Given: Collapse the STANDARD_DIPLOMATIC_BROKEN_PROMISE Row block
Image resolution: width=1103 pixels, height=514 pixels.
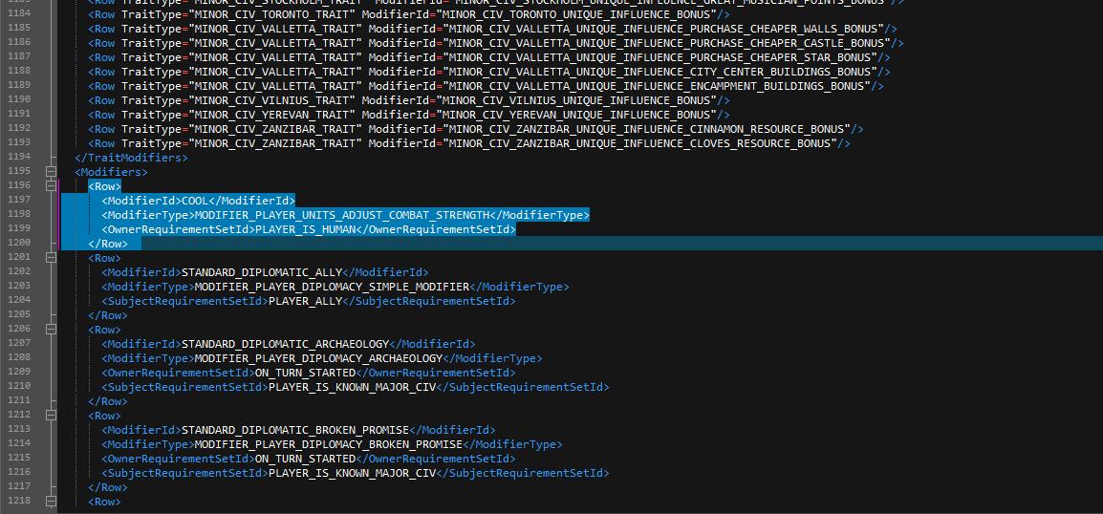Looking at the screenshot, I should 51,416.
